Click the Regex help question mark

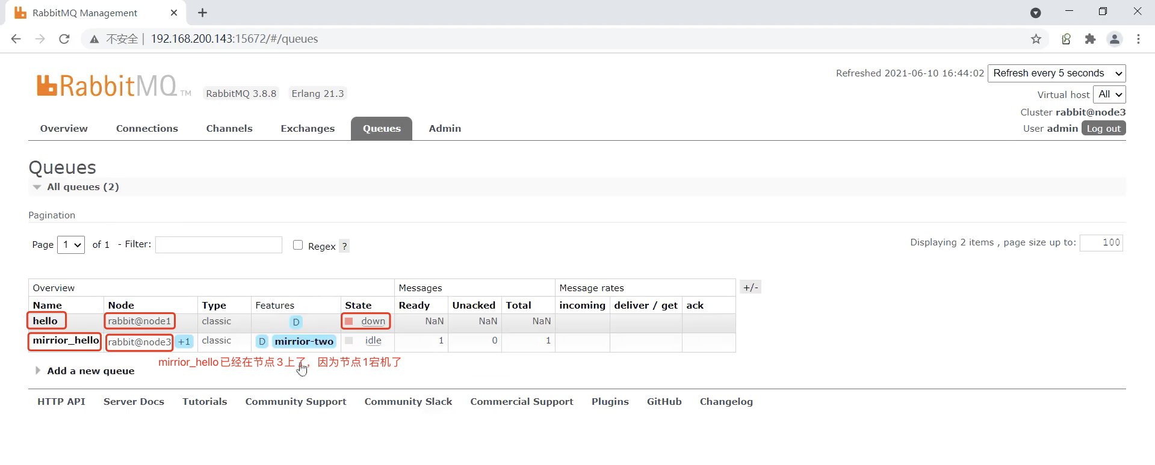(x=344, y=246)
